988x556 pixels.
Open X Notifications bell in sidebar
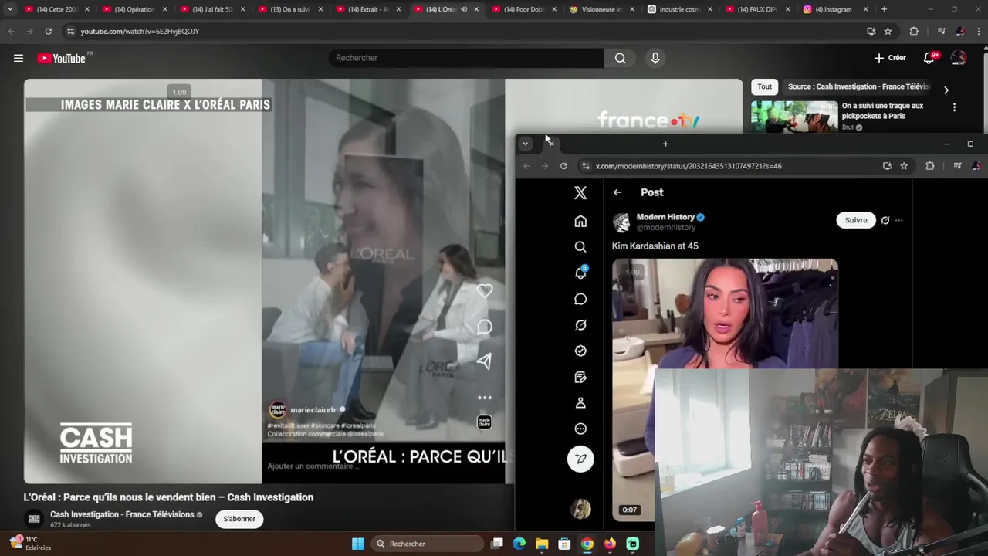[580, 273]
